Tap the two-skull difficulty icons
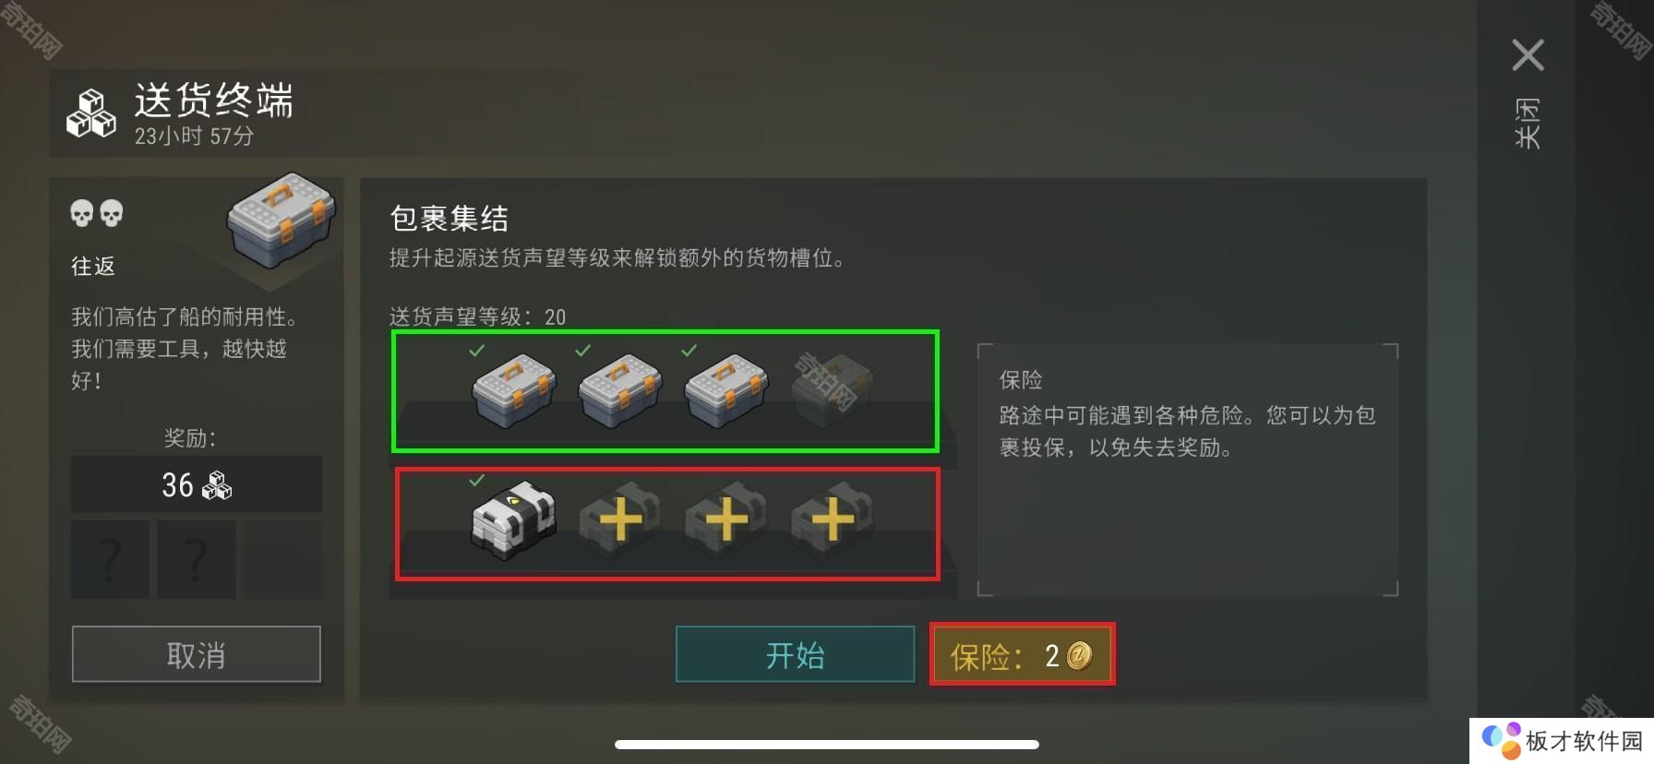This screenshot has width=1654, height=764. click(97, 213)
